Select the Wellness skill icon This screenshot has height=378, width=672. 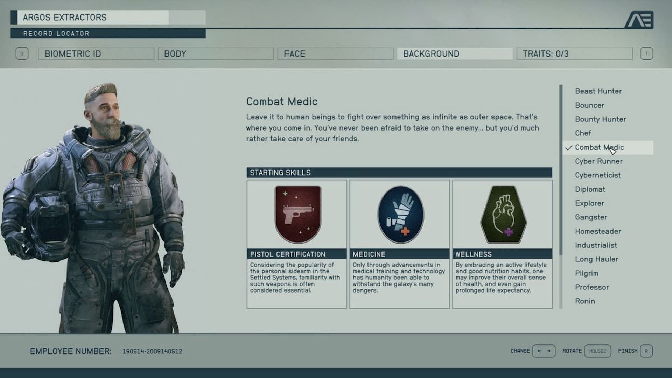[502, 214]
